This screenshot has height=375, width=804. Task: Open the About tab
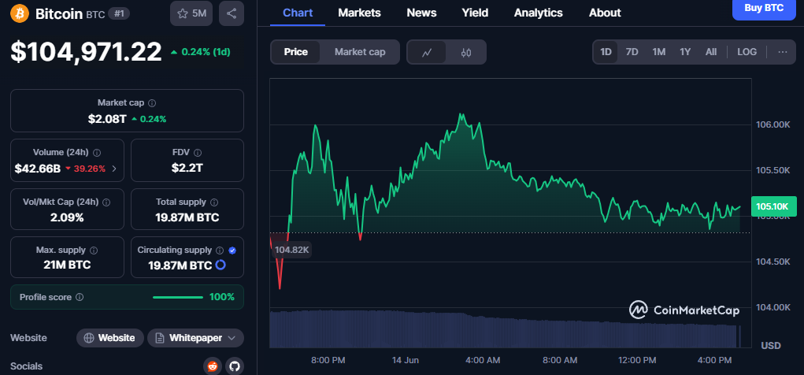[x=605, y=13]
